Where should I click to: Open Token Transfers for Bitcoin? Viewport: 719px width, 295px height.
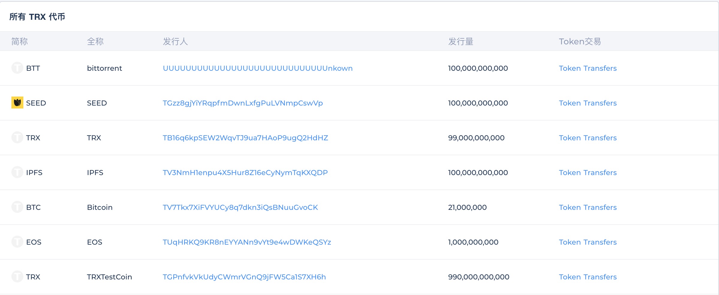(588, 207)
